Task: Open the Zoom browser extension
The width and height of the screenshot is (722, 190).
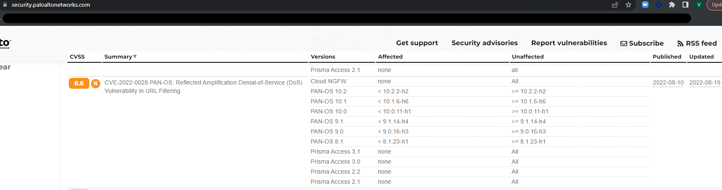Action: click(645, 5)
